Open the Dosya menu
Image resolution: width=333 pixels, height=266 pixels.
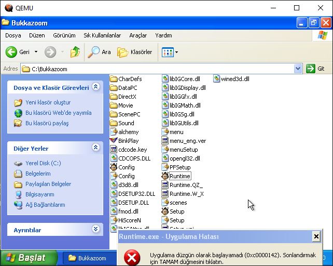(x=13, y=35)
